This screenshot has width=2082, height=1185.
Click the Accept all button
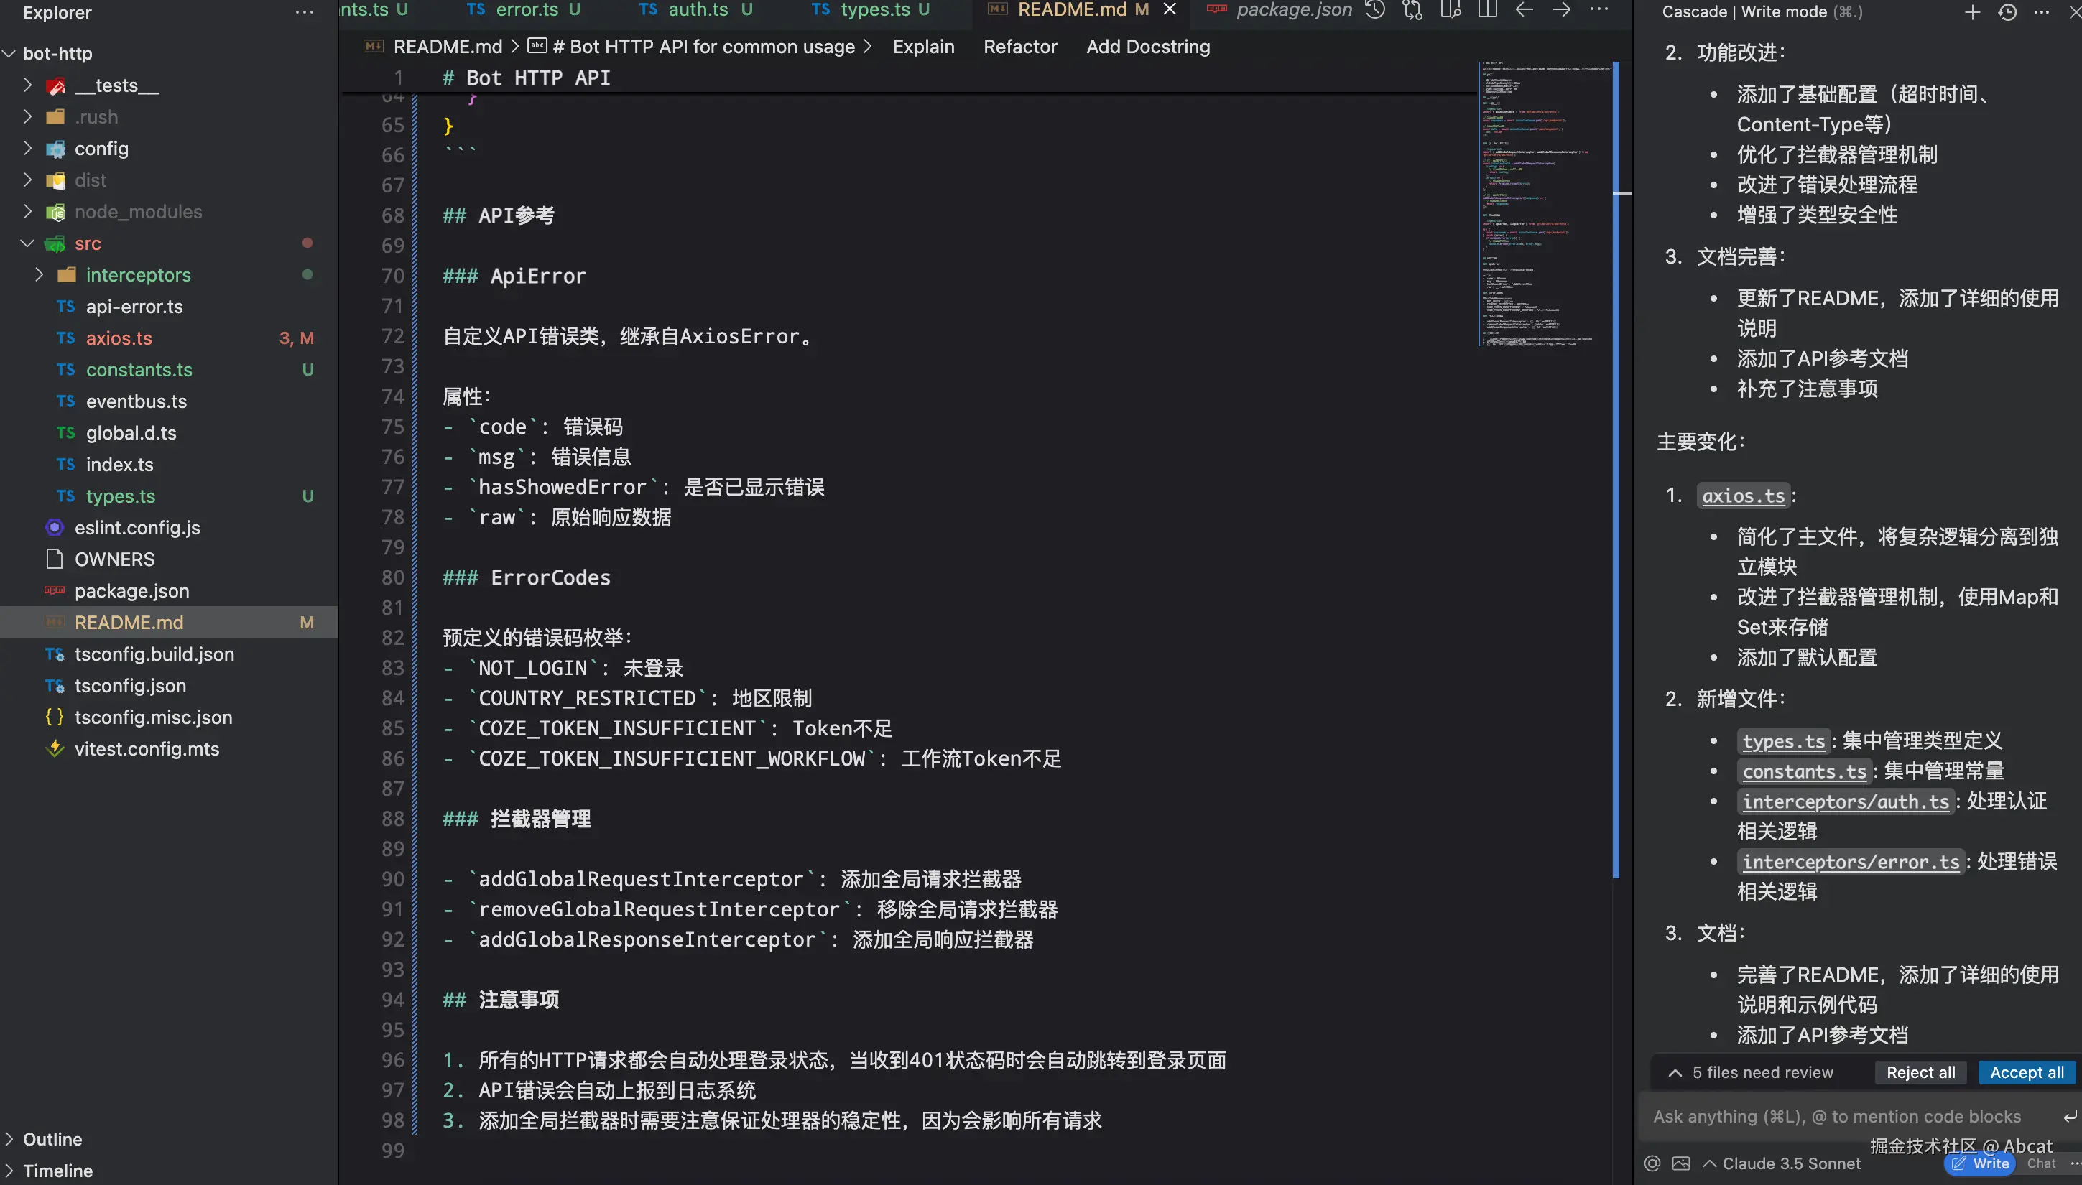(x=2026, y=1073)
